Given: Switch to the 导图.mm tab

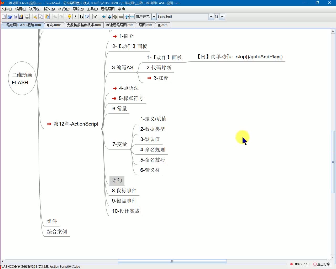Looking at the screenshot, I should pyautogui.click(x=145, y=25).
